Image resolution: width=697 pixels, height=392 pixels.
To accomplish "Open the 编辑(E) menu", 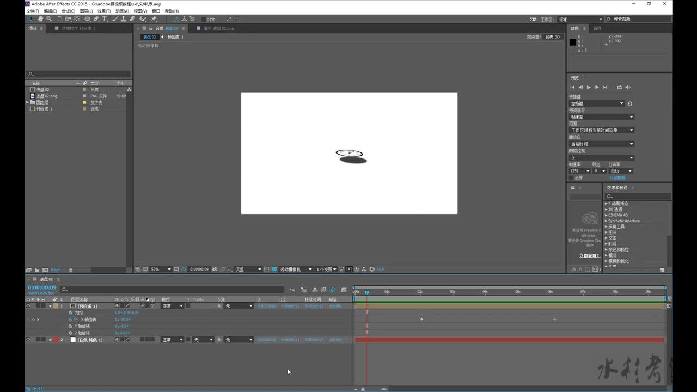I will 51,11.
